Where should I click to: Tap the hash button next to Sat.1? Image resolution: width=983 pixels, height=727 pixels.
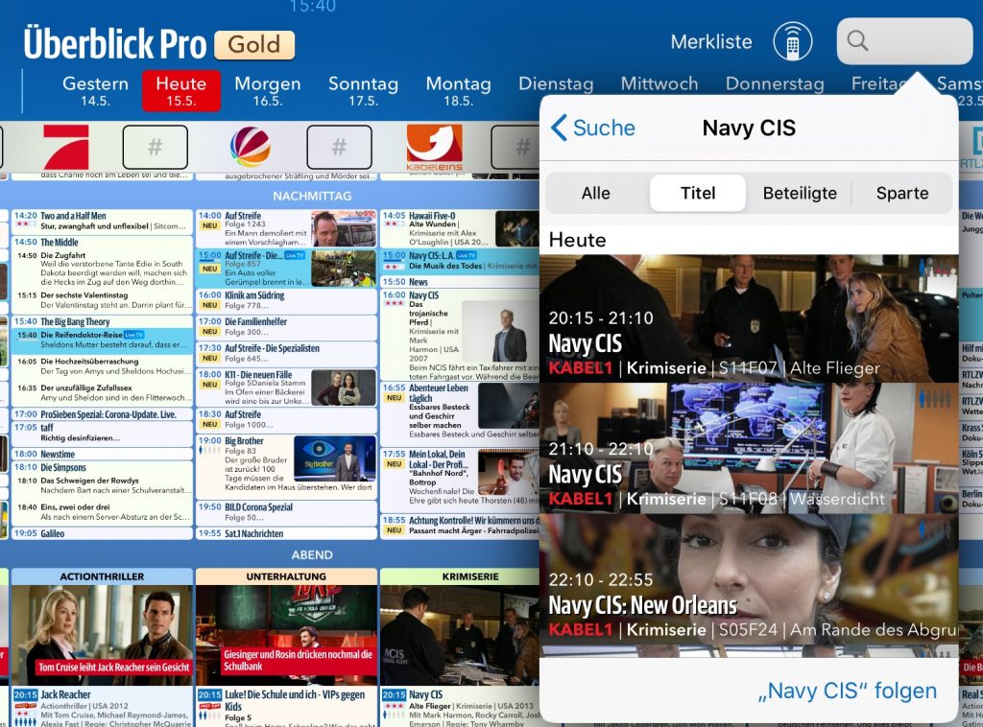point(339,147)
